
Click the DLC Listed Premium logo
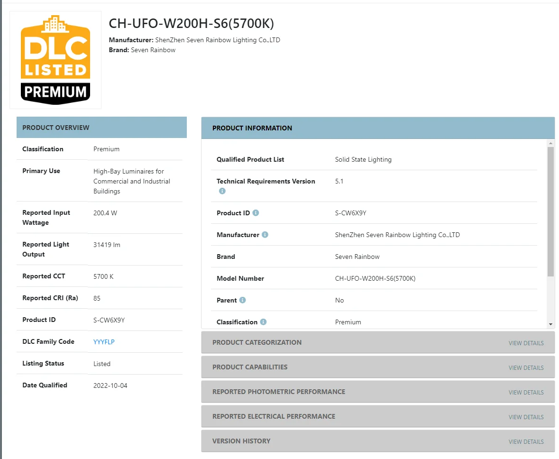(x=55, y=60)
